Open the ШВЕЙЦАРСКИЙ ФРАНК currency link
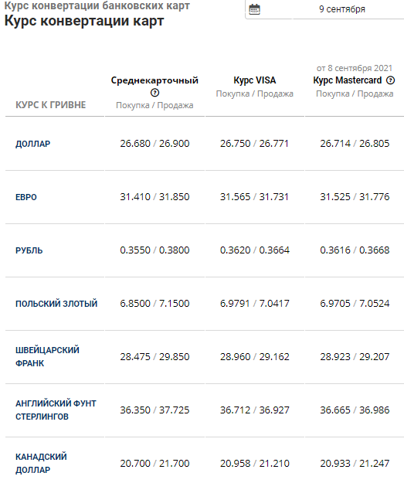This screenshot has height=483, width=404. [x=47, y=357]
